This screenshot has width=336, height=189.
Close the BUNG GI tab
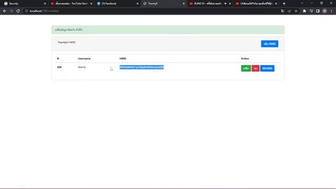(x=230, y=4)
